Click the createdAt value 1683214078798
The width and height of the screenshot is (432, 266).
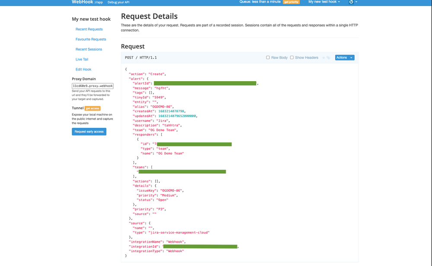[x=171, y=111]
